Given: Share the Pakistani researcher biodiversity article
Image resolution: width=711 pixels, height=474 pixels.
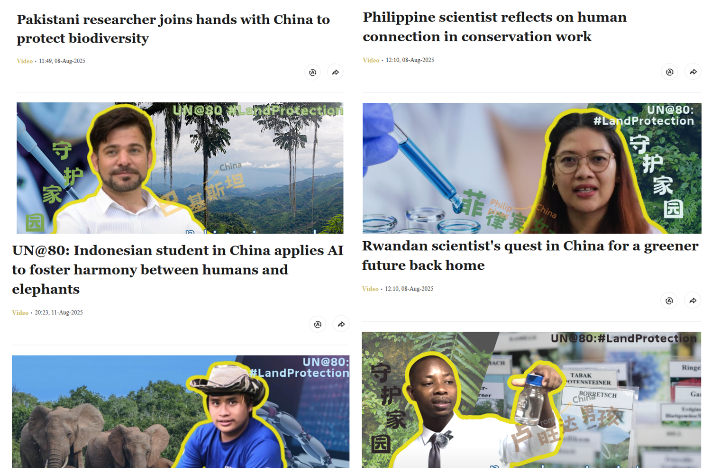Looking at the screenshot, I should [x=335, y=73].
